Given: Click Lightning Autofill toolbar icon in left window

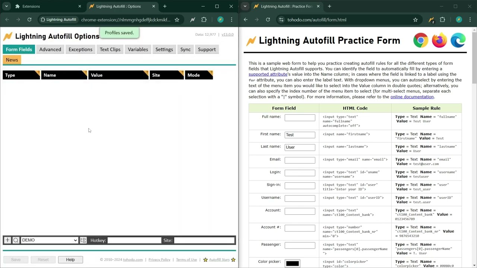Looking at the screenshot, I should (193, 20).
